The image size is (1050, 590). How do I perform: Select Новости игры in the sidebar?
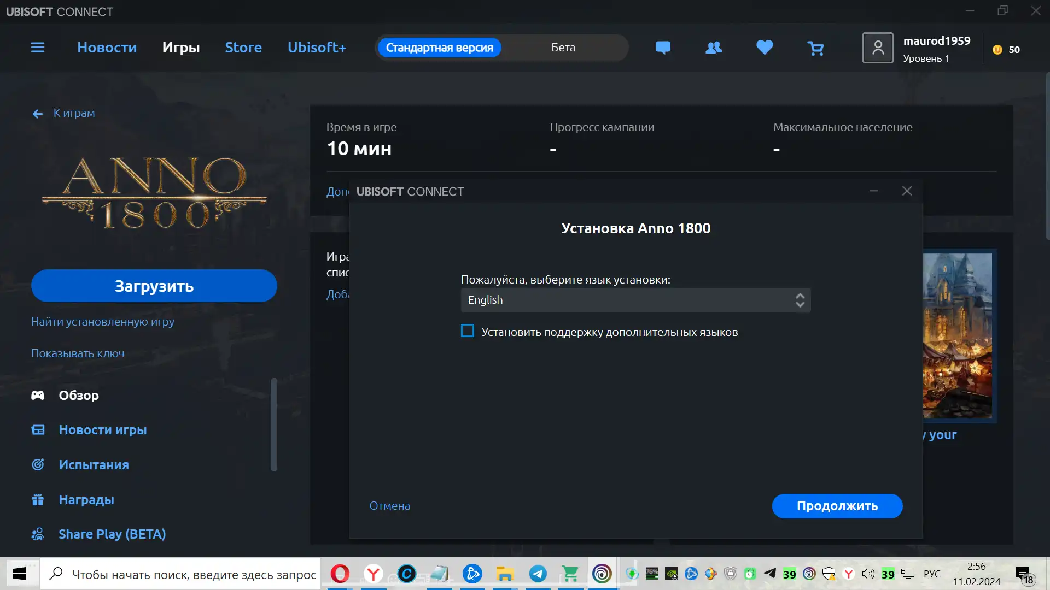coord(103,430)
